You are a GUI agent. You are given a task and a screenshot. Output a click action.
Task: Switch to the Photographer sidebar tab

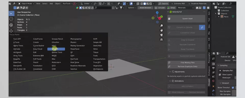(x=209, y=58)
